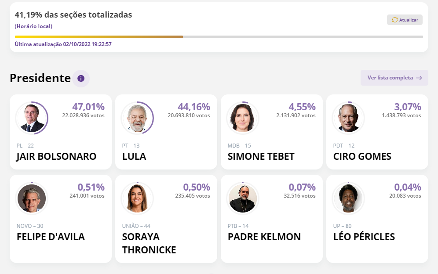Click the Horário local label
The height and width of the screenshot is (274, 438).
click(33, 26)
